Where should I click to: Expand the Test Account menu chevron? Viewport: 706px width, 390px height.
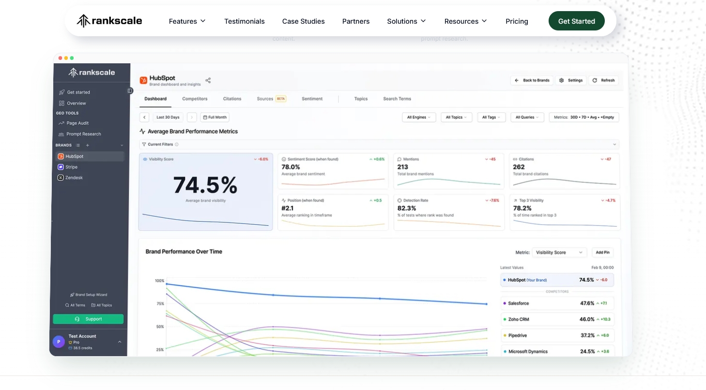(120, 342)
